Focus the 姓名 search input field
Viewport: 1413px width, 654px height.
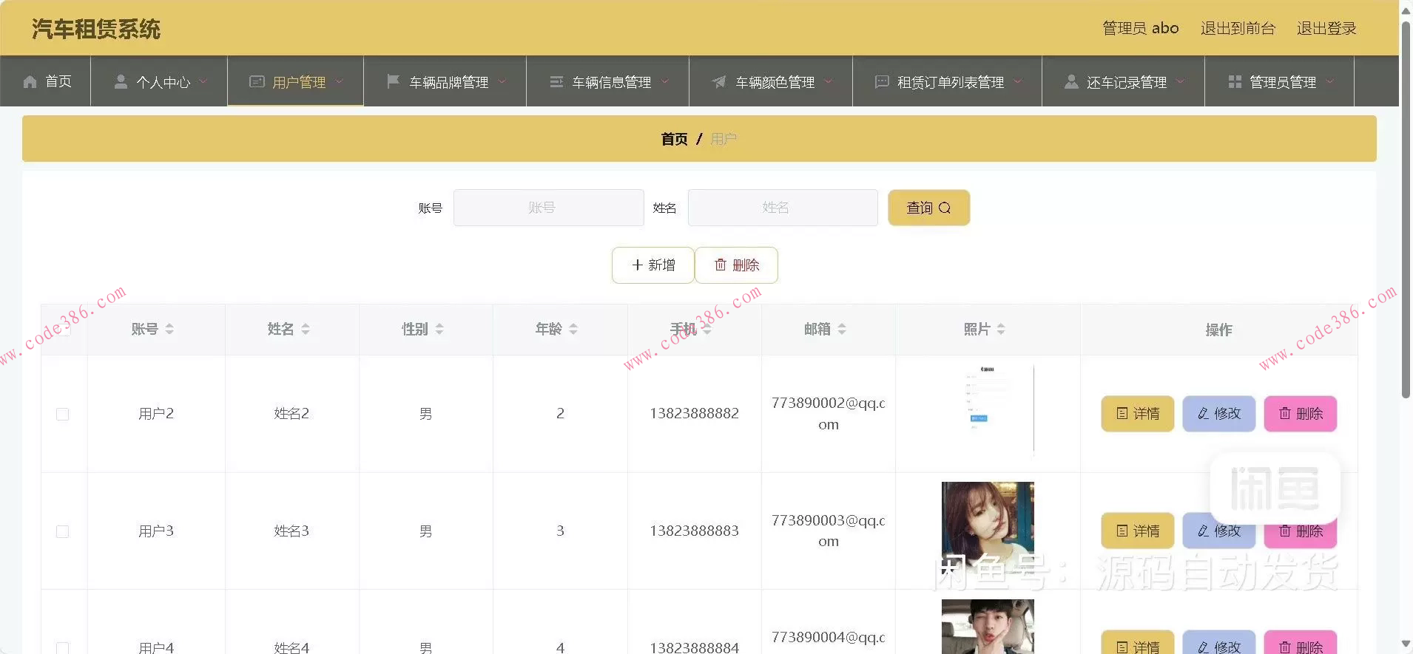[783, 208]
